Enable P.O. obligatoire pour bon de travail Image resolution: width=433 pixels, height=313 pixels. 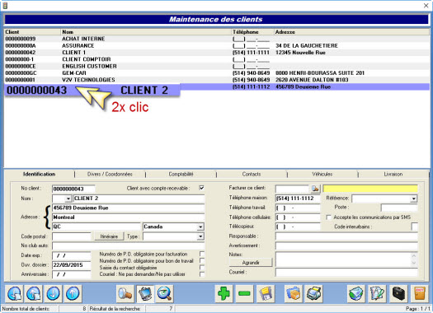point(202,260)
